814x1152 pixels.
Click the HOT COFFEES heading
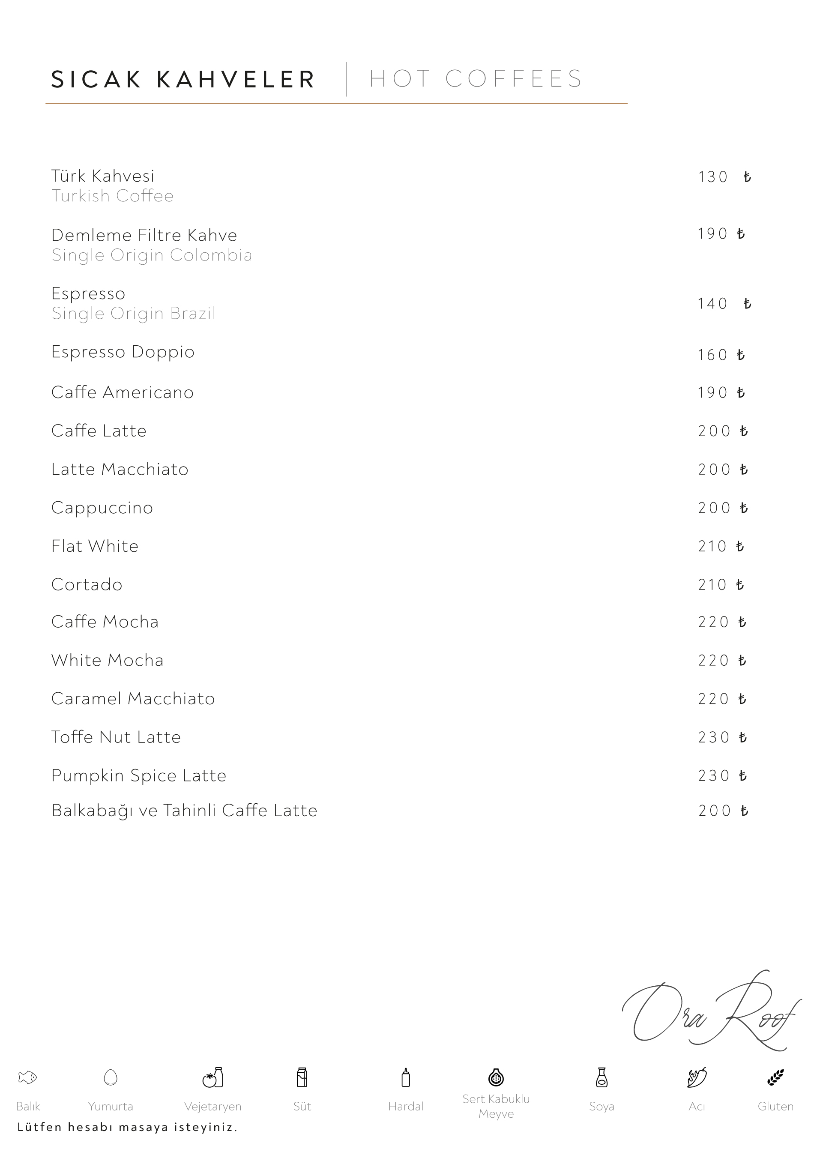point(476,79)
